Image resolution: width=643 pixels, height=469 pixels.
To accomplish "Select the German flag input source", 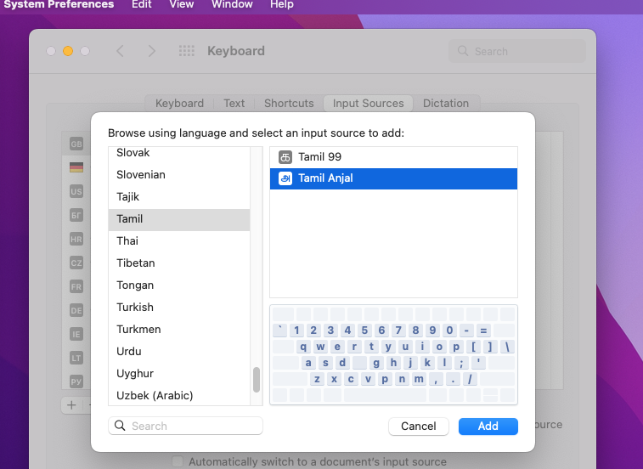I will coord(76,167).
